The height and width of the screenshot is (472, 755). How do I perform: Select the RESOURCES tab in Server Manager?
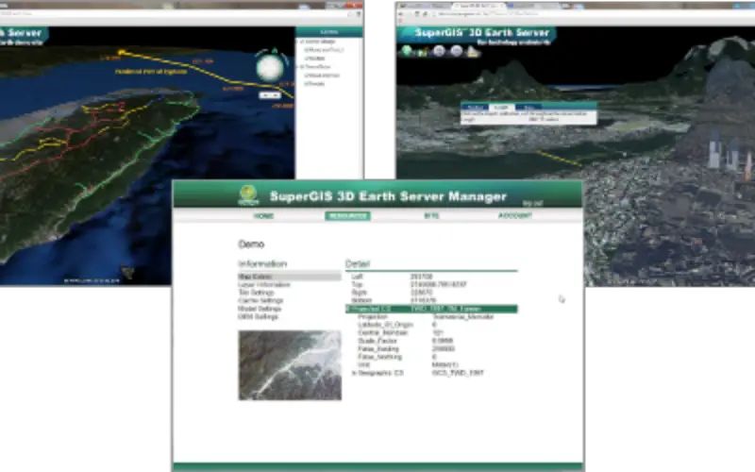(347, 216)
